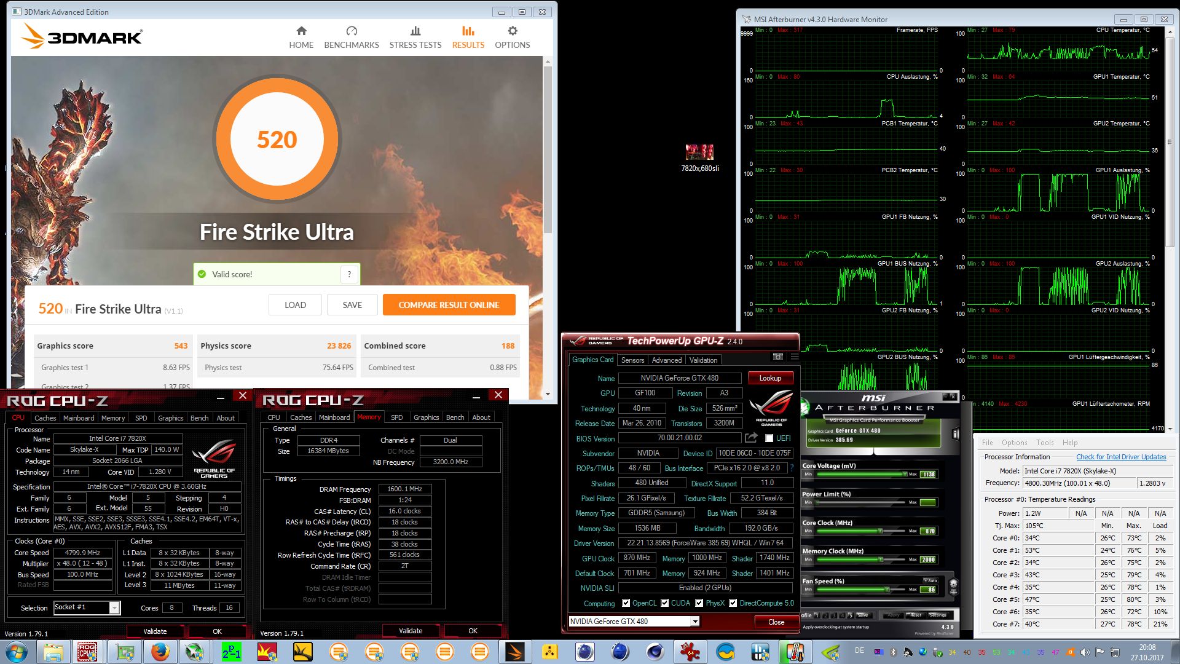The image size is (1180, 664).
Task: Click the Core Temp thermometer taskbar icon
Action: 795,652
